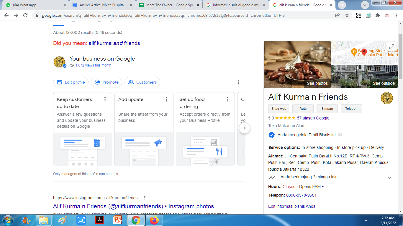Screen dimensions: 403x226
Task: Click the map thumbnail with red pin
Action: tap(364, 52)
